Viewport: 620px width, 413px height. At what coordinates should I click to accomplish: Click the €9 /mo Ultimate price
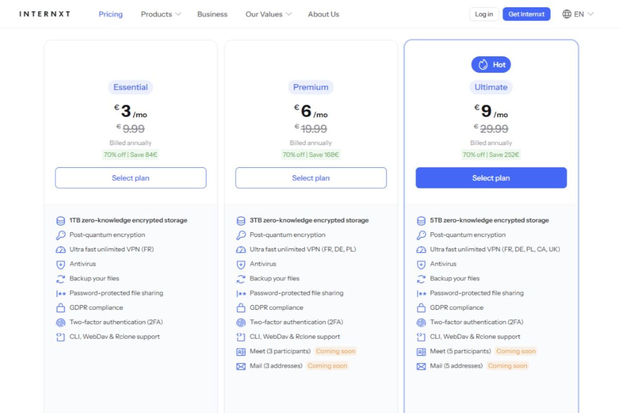pyautogui.click(x=491, y=111)
